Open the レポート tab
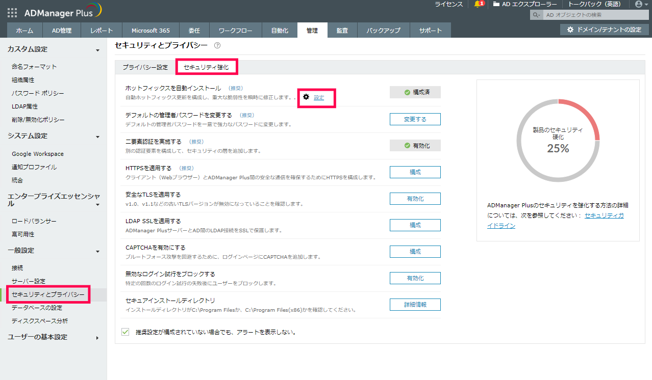 point(102,31)
